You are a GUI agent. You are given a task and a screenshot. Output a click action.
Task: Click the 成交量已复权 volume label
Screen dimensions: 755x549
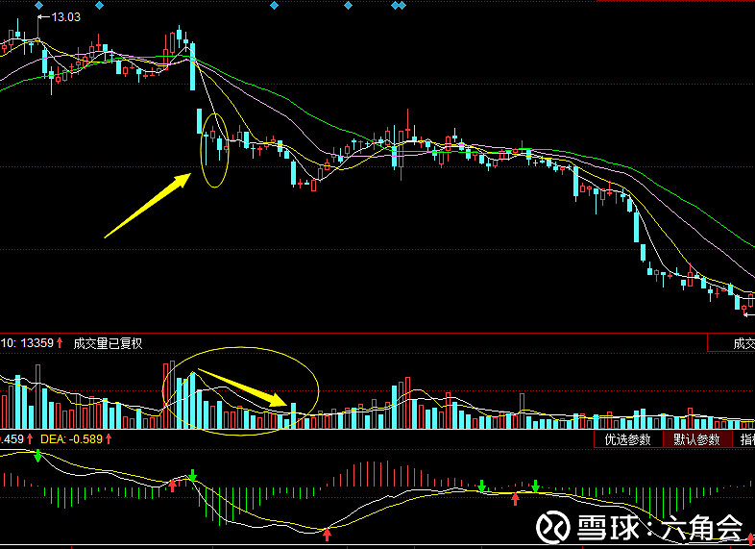coord(108,342)
